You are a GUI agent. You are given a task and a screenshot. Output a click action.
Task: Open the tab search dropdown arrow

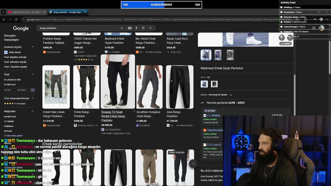(3, 12)
